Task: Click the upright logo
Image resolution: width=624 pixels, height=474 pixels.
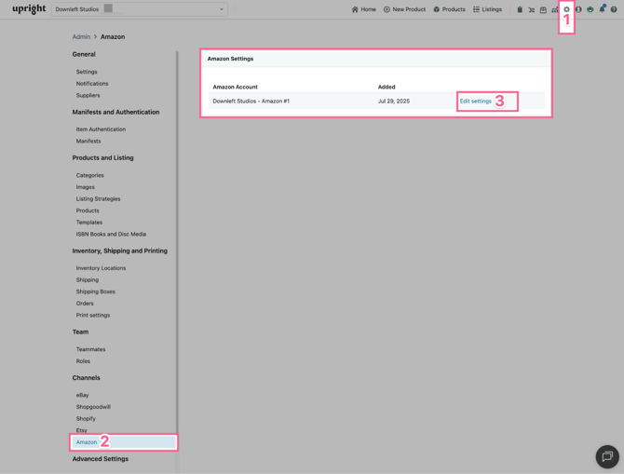Action: [29, 9]
